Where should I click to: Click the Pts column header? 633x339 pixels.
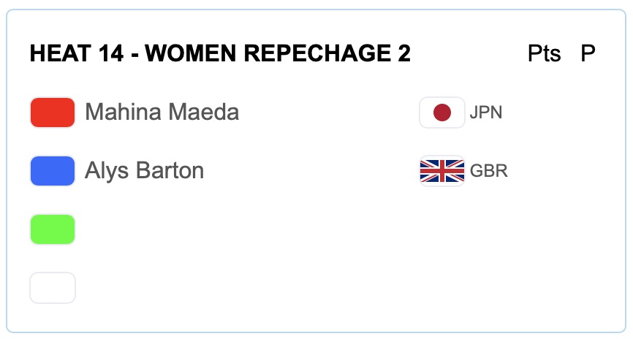click(544, 53)
